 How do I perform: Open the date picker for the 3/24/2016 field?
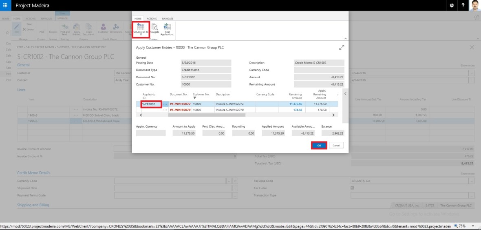472,73
